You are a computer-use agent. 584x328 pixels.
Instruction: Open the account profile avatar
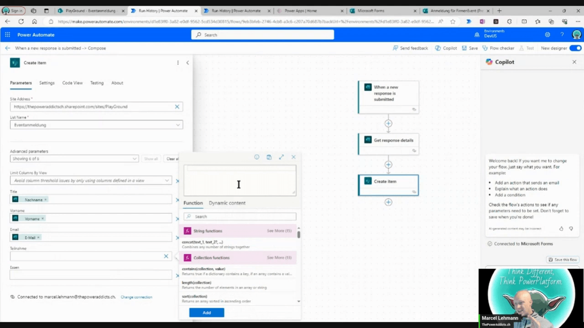point(577,35)
